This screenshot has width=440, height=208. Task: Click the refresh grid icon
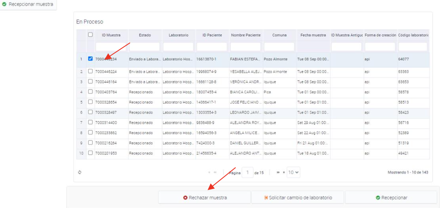(x=80, y=173)
